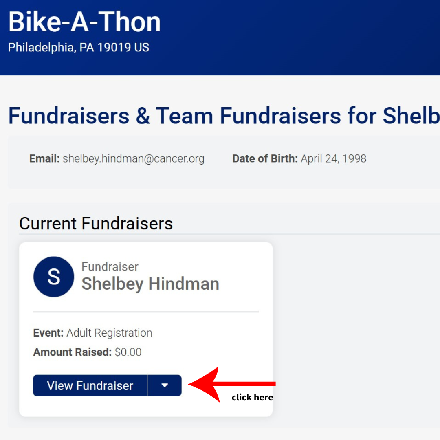Click the Adult Registration event value
440x440 pixels.
click(109, 333)
